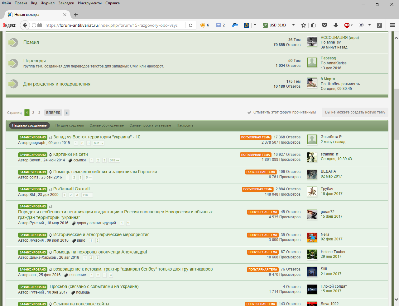Open the Рыбалка!! Охота!! topic link
The width and height of the screenshot is (399, 306).
click(x=71, y=189)
